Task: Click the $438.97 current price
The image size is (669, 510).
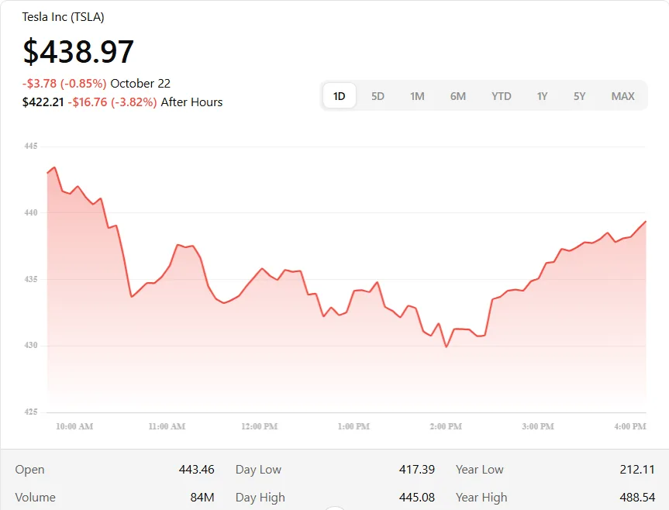Action: click(x=78, y=51)
